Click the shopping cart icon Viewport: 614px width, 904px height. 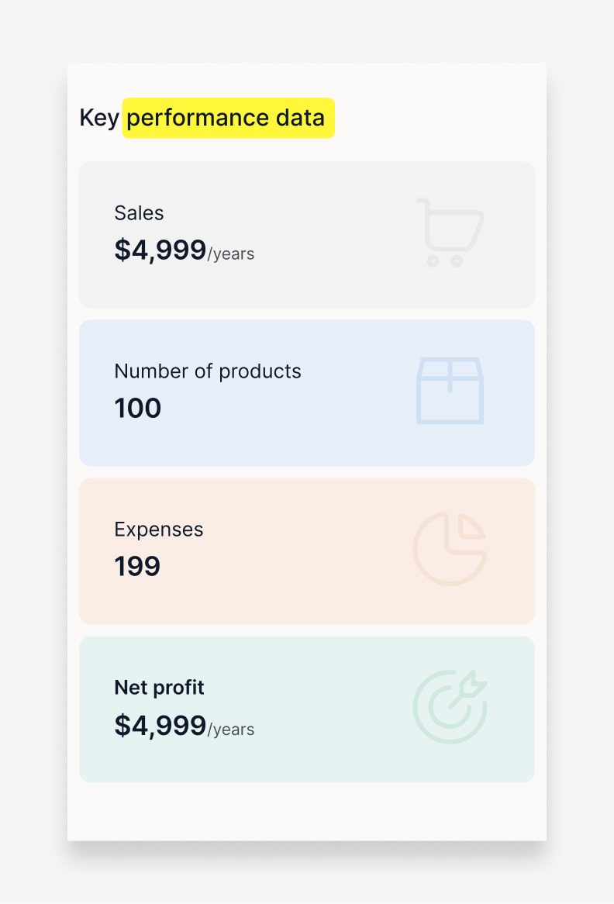pyautogui.click(x=450, y=233)
